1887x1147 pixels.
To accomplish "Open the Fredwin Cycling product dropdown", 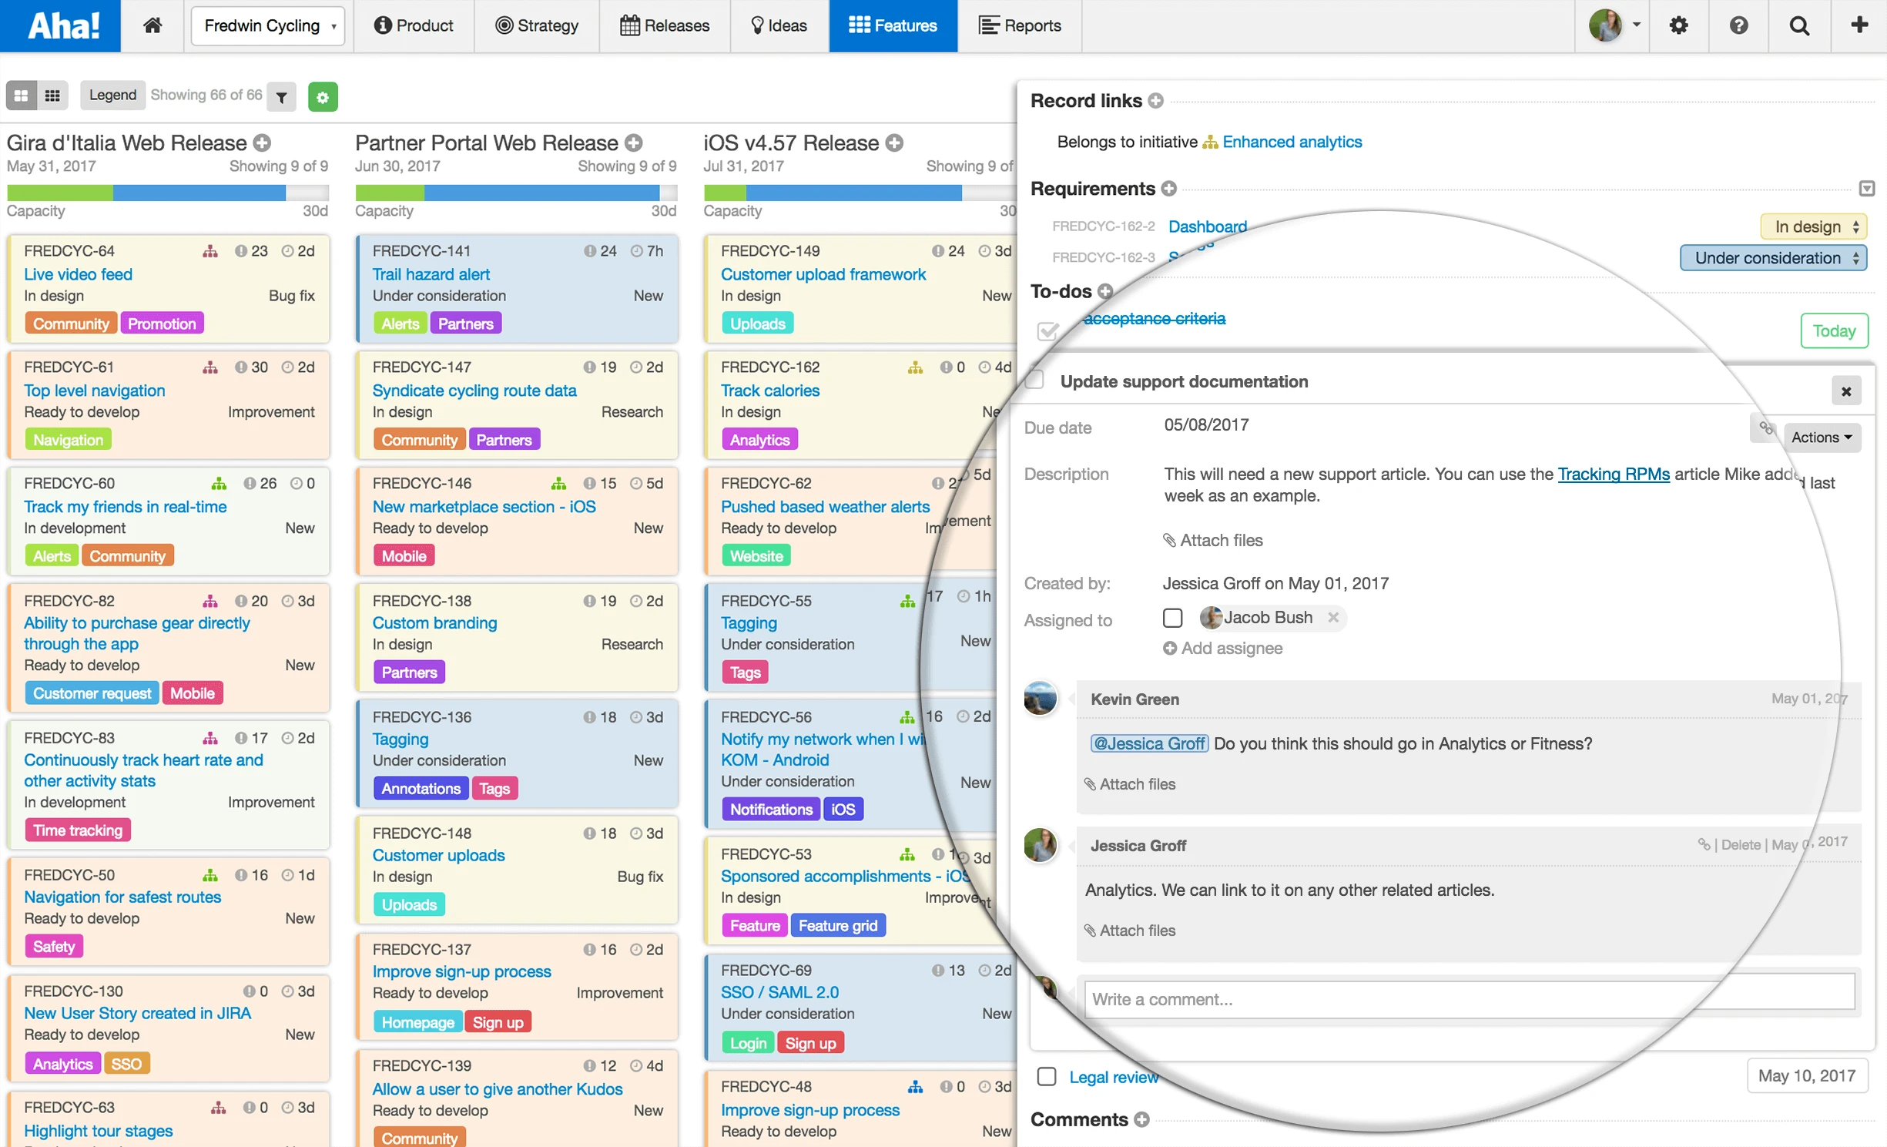I will coord(268,25).
